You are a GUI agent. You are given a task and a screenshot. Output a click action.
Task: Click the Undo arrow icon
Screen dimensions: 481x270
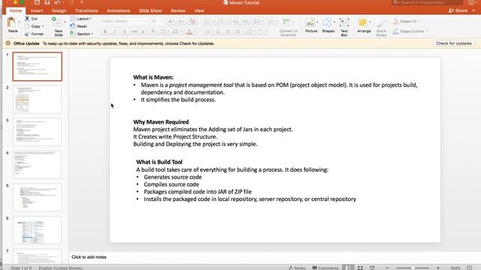coord(57,2)
